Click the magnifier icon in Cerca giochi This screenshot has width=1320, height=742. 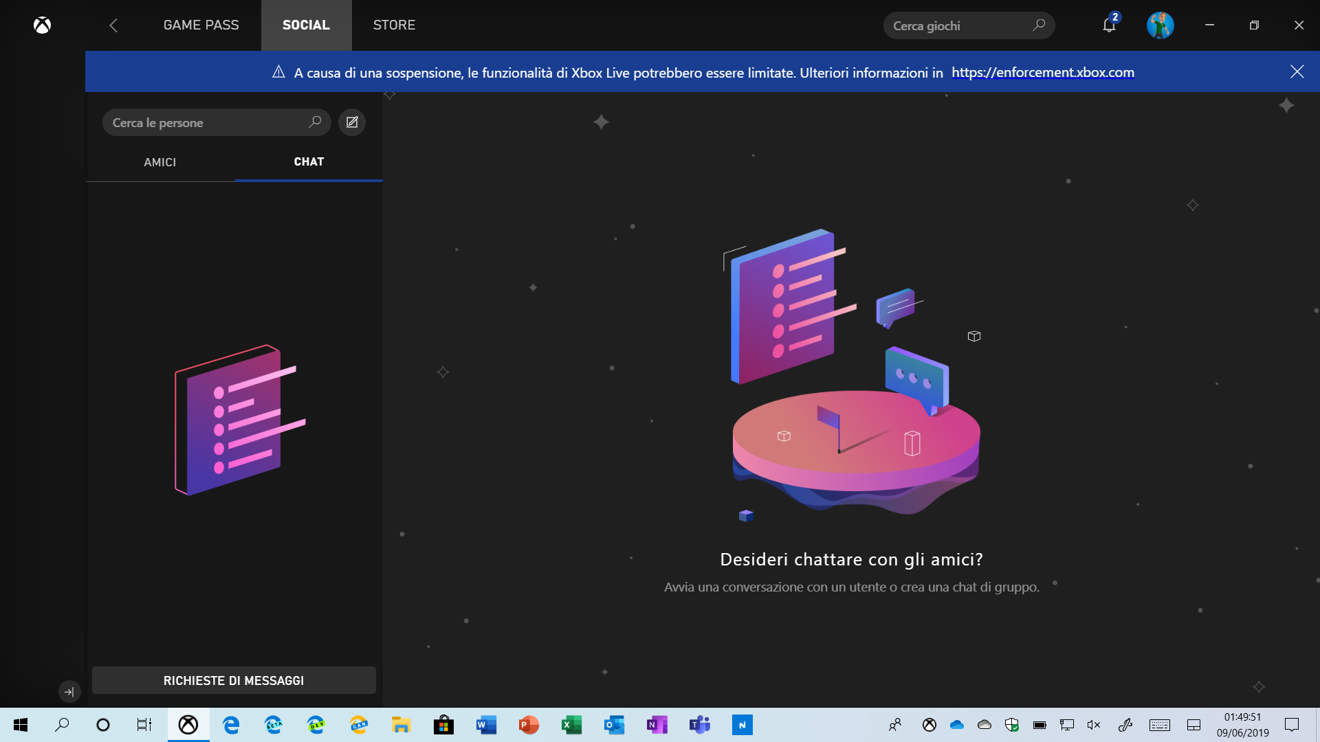point(1039,25)
